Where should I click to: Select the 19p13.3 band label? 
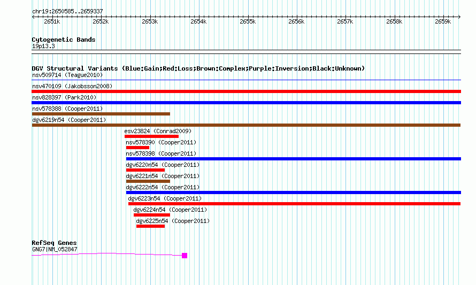[x=43, y=46]
